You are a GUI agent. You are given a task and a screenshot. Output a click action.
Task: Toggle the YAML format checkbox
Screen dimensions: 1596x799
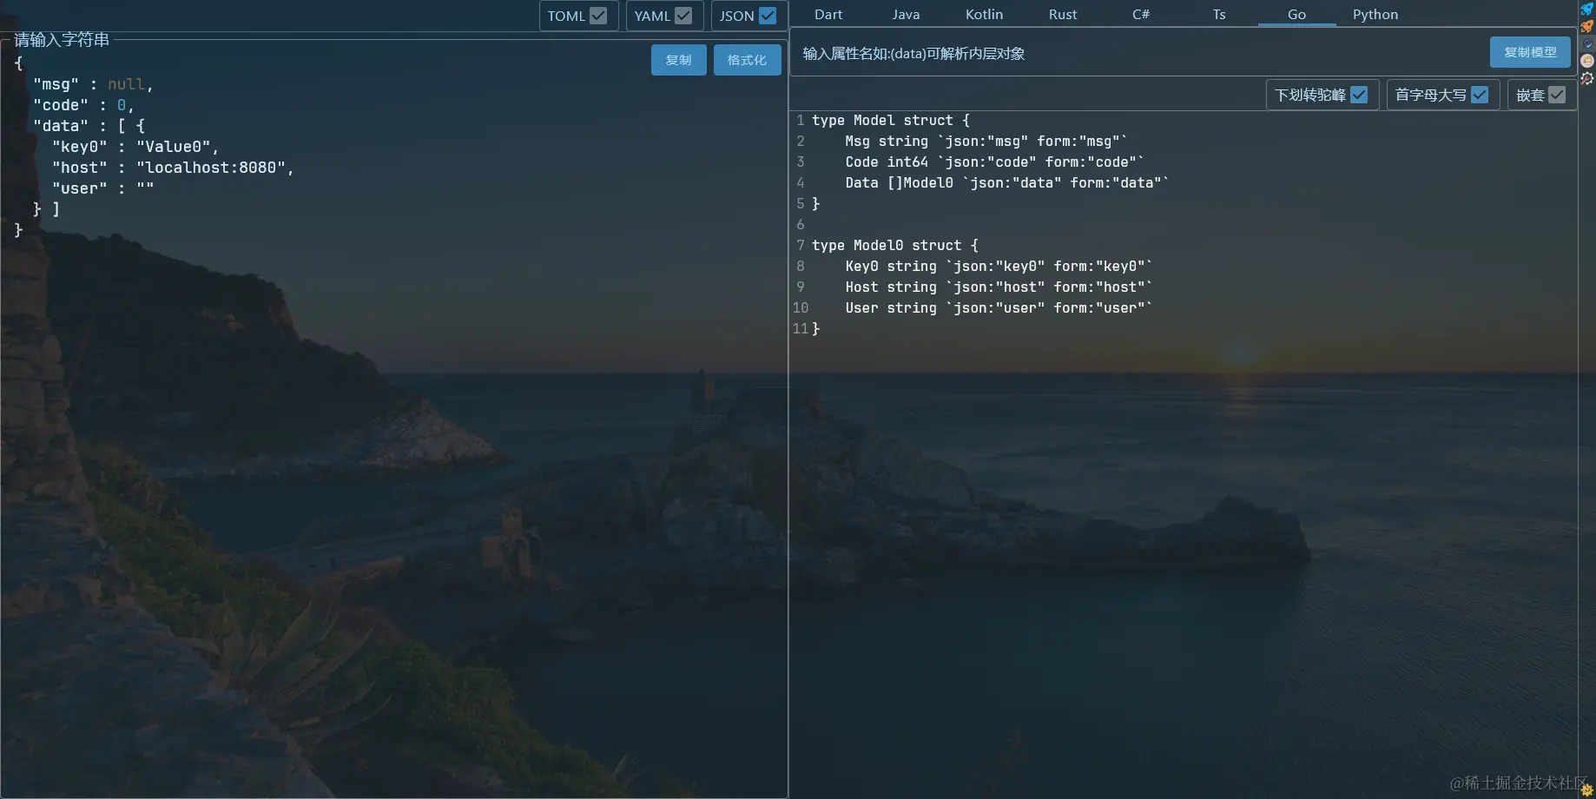(683, 16)
